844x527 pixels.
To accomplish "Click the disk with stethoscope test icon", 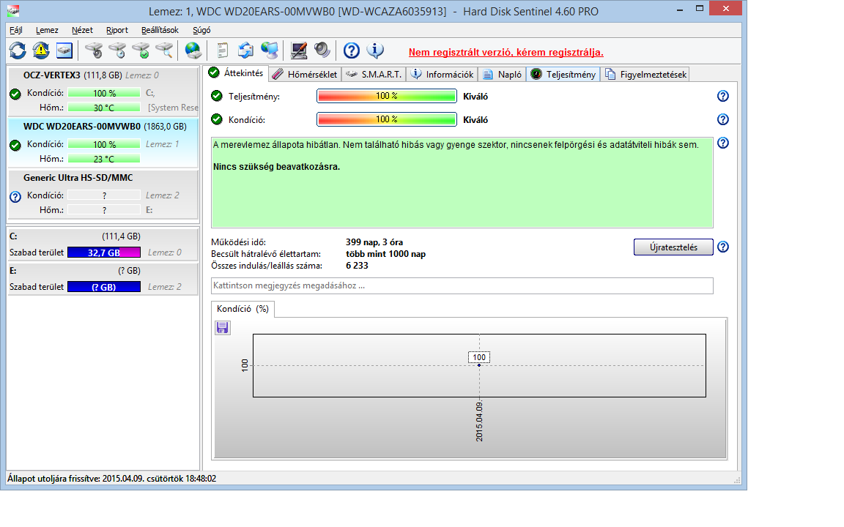I will [x=94, y=51].
